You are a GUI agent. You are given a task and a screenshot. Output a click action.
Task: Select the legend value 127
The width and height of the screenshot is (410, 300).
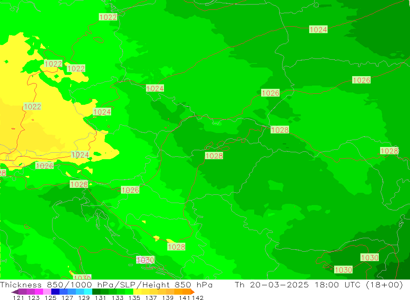[x=67, y=298]
